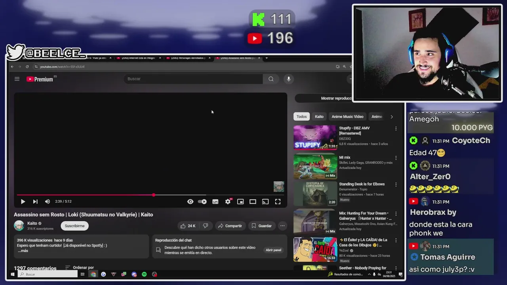Switch to theater mode

click(253, 201)
